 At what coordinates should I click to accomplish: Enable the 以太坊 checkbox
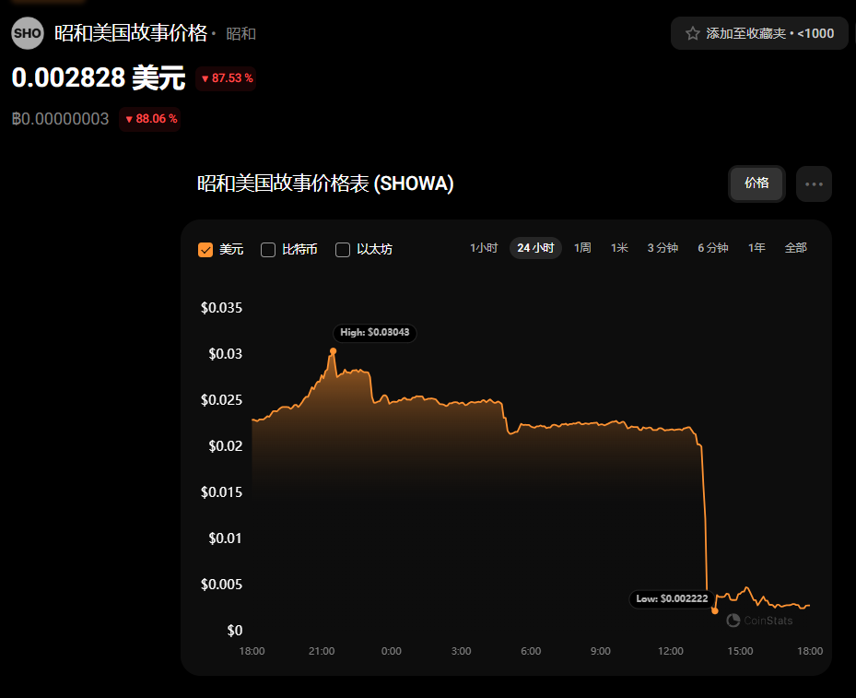click(x=342, y=250)
